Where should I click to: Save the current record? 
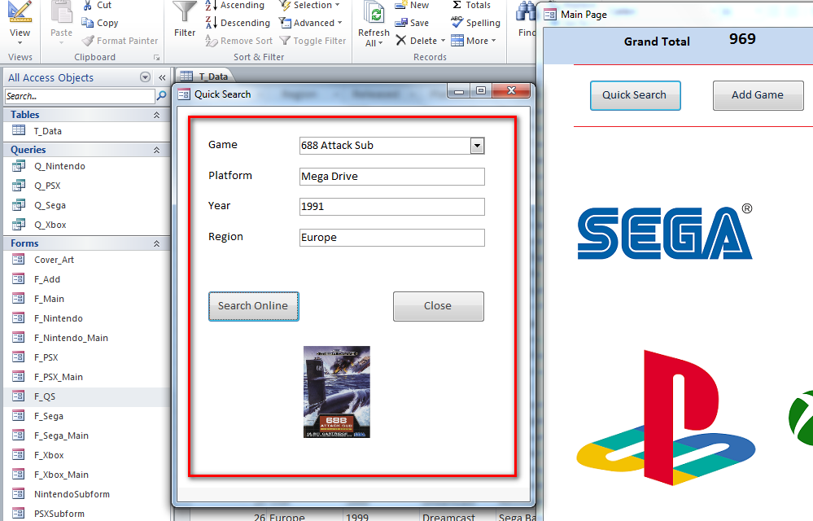[413, 23]
